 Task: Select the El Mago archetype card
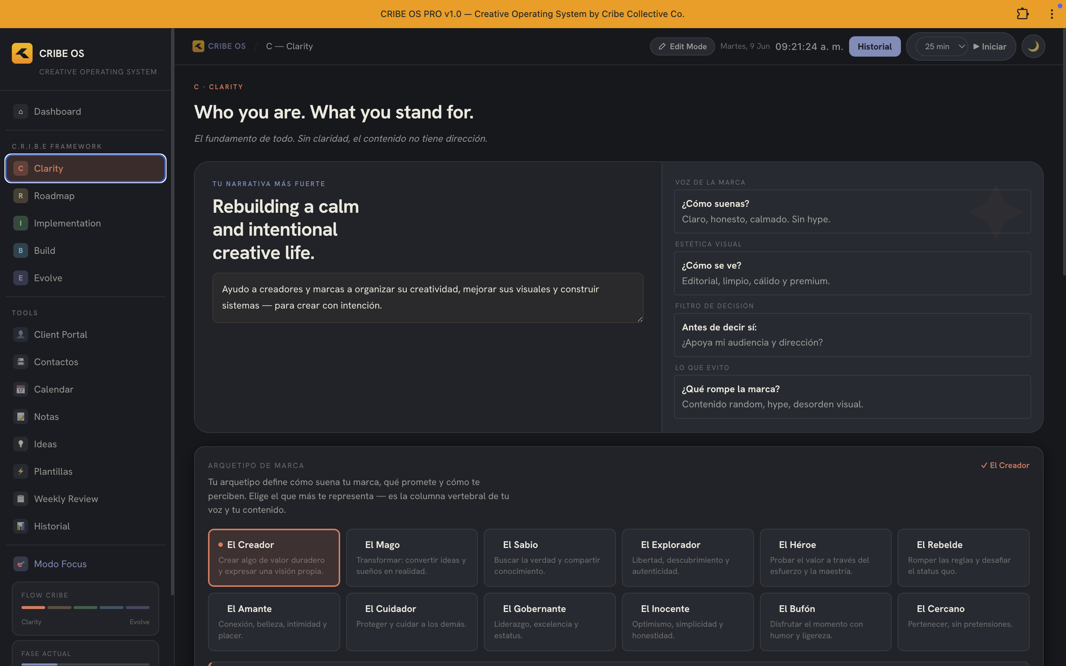(x=412, y=558)
